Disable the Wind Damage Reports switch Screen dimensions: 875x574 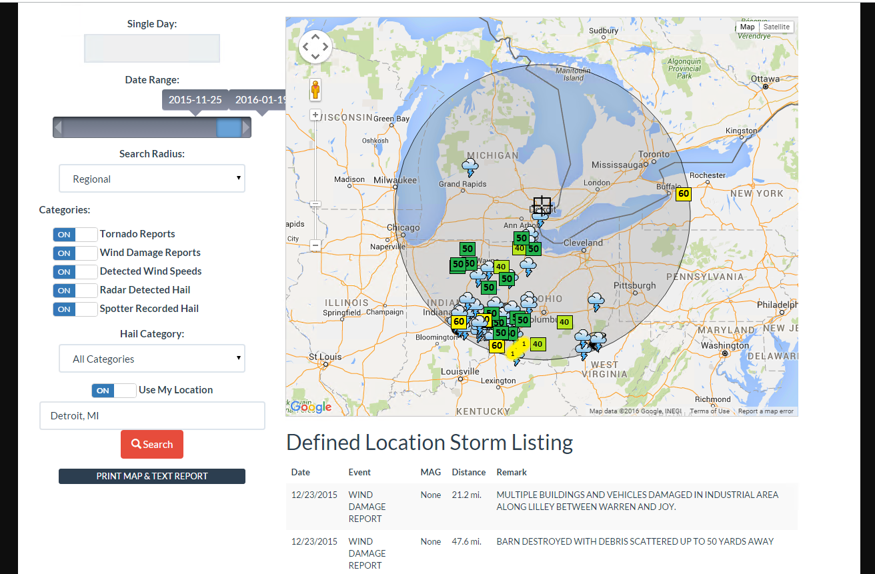(75, 253)
